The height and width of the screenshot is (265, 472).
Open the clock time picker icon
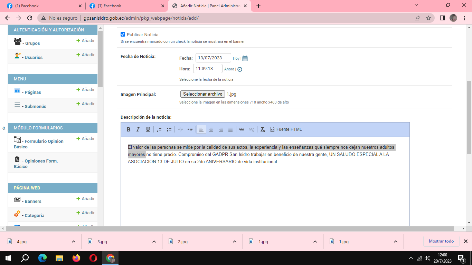pos(240,69)
